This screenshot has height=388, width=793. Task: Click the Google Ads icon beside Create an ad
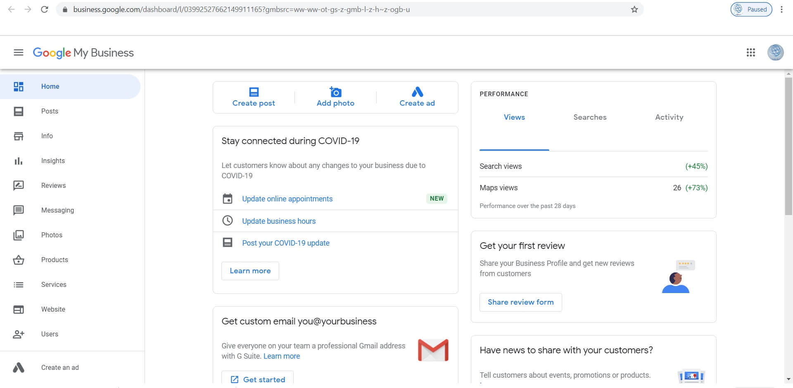click(x=19, y=367)
